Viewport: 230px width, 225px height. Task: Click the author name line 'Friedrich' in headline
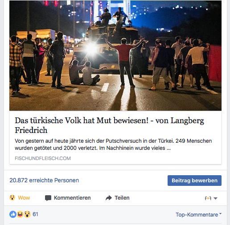click(x=31, y=130)
